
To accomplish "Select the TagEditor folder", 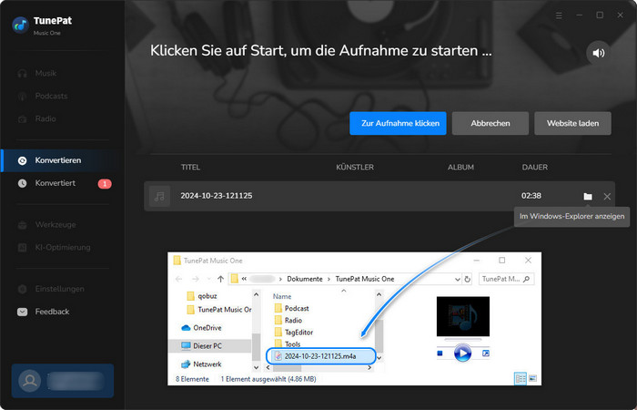I will coord(294,332).
